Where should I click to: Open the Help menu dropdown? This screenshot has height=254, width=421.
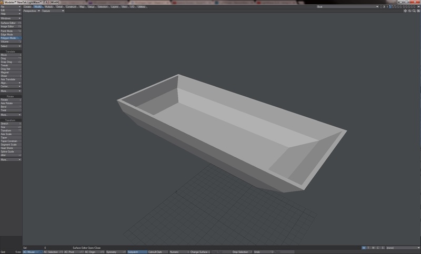11,14
